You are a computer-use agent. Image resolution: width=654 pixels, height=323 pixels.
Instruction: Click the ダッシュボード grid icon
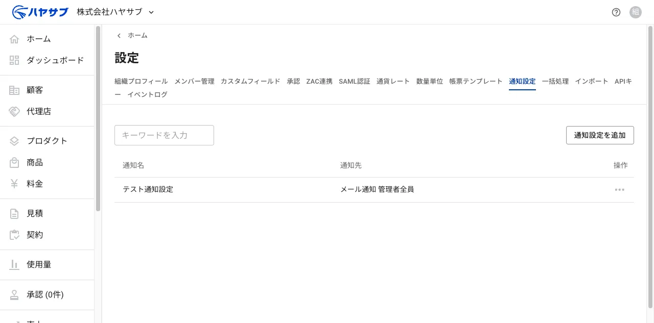pyautogui.click(x=14, y=60)
